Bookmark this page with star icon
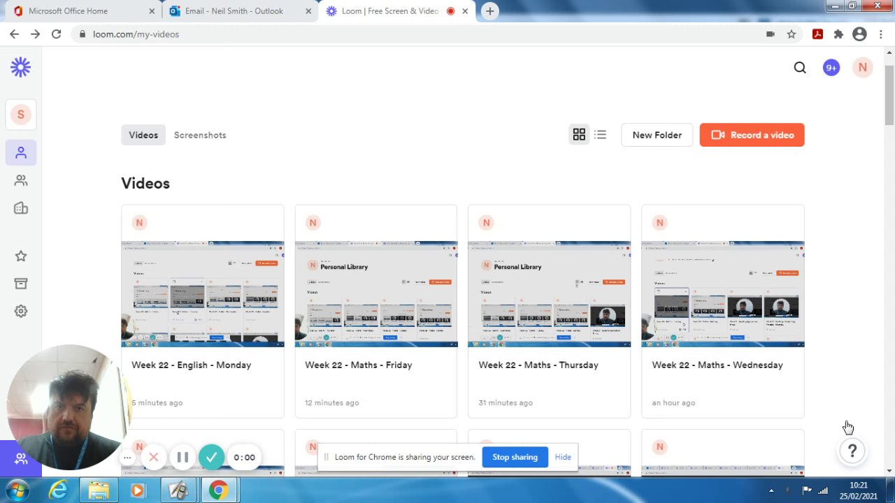This screenshot has height=503, width=895. tap(792, 34)
